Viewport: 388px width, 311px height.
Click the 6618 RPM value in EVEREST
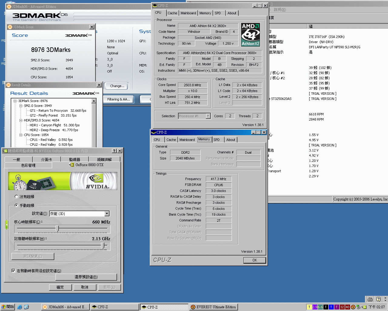(316, 114)
